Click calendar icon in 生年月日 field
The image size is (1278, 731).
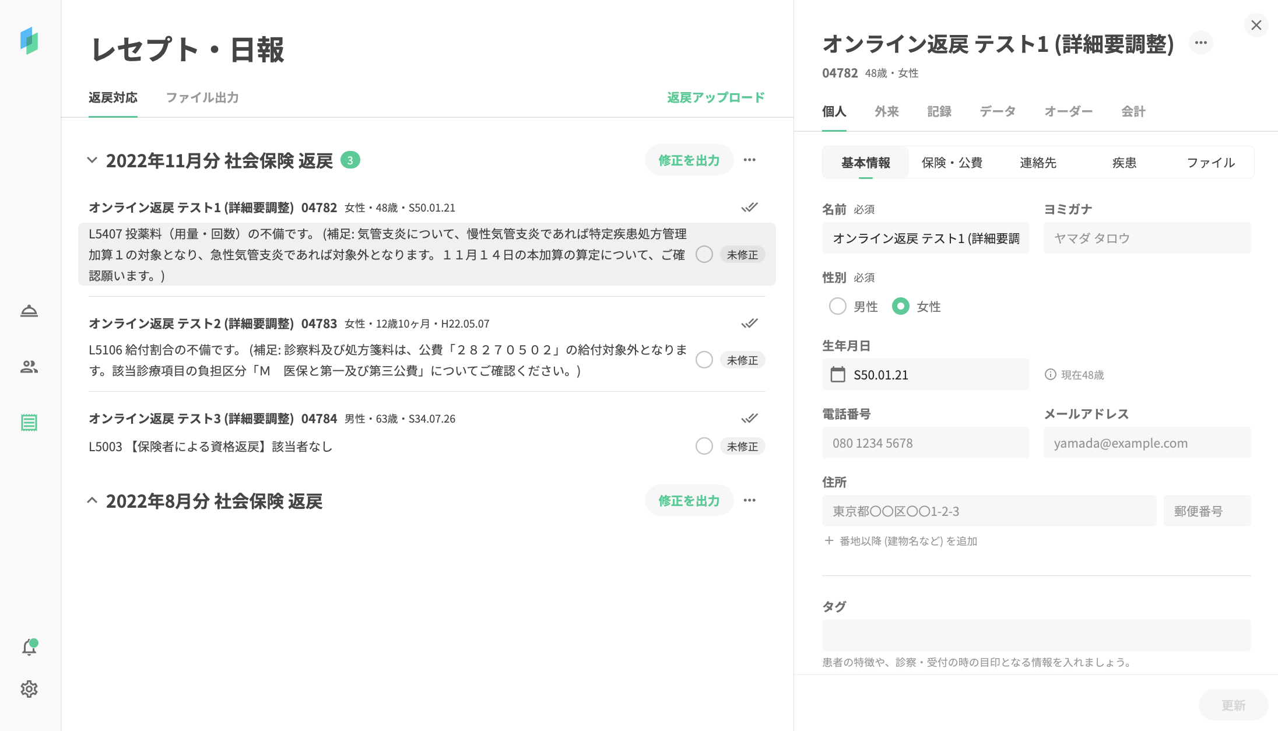838,374
